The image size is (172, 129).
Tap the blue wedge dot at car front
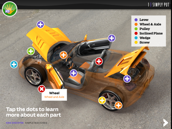pyautogui.click(x=14, y=64)
